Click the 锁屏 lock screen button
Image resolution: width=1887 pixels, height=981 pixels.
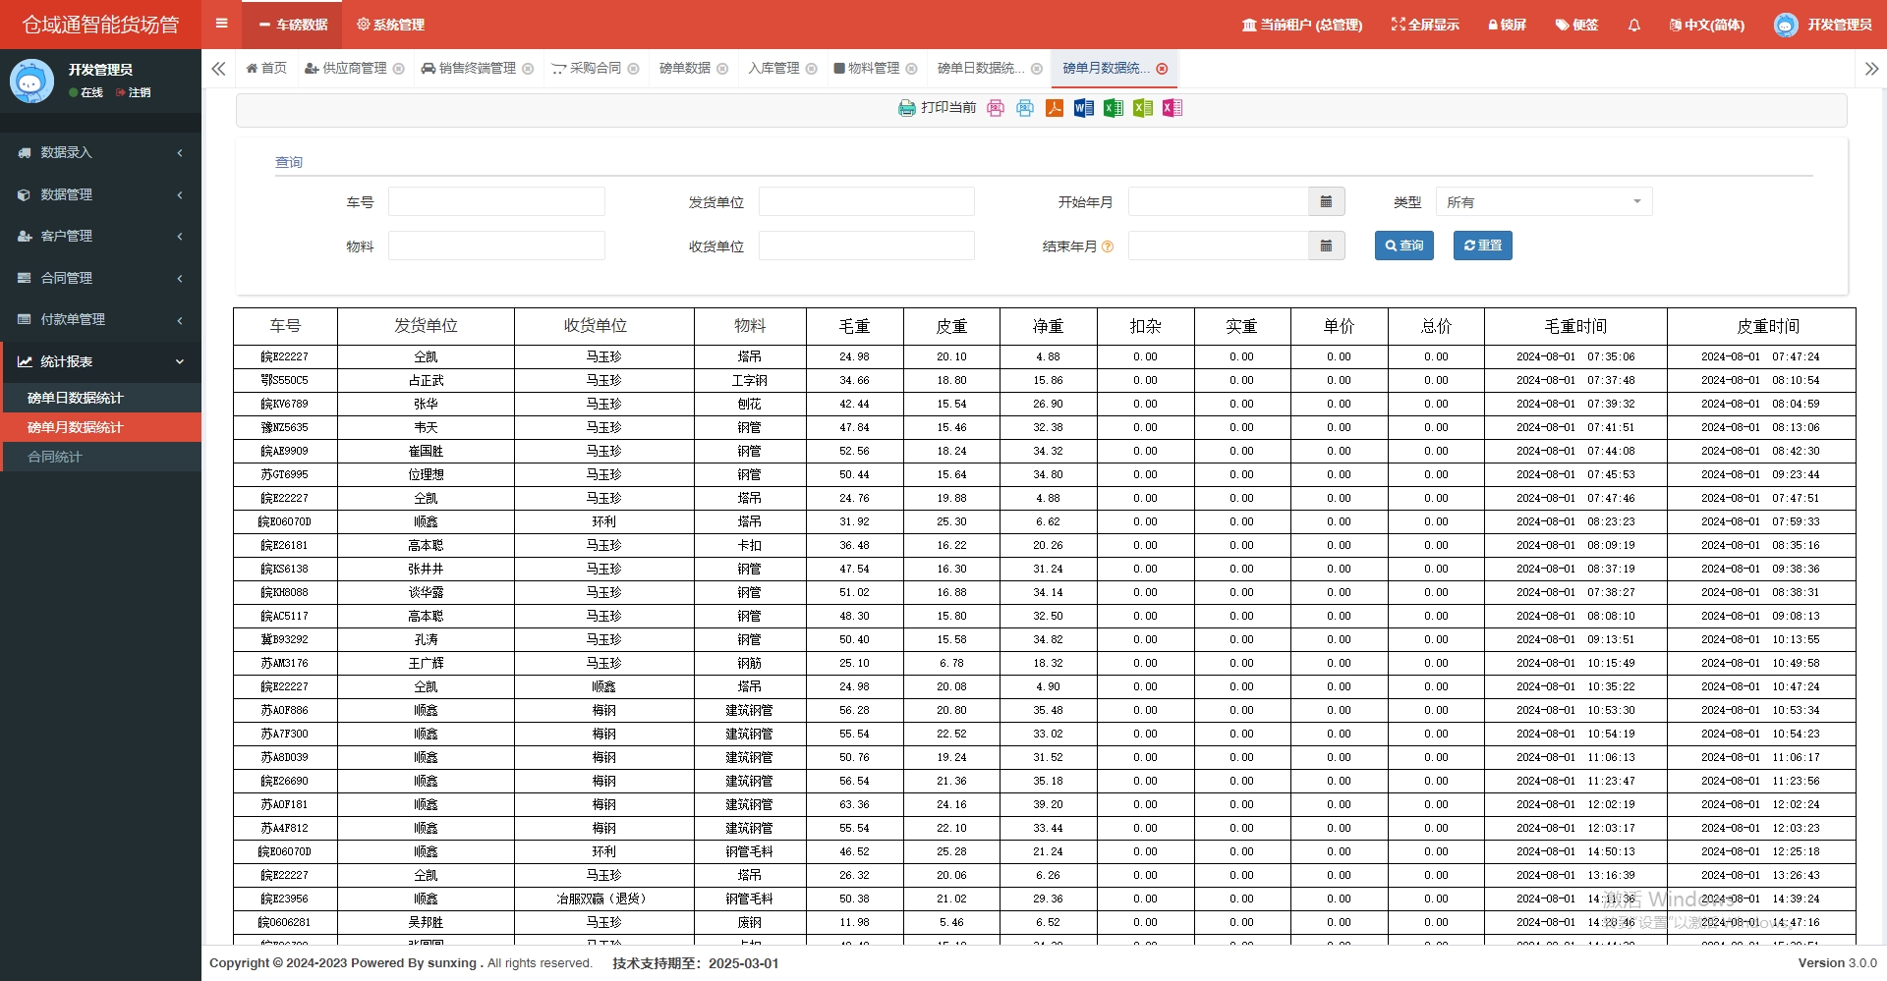1507,25
